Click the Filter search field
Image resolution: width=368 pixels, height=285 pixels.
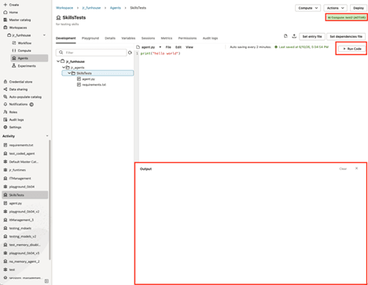coord(91,53)
